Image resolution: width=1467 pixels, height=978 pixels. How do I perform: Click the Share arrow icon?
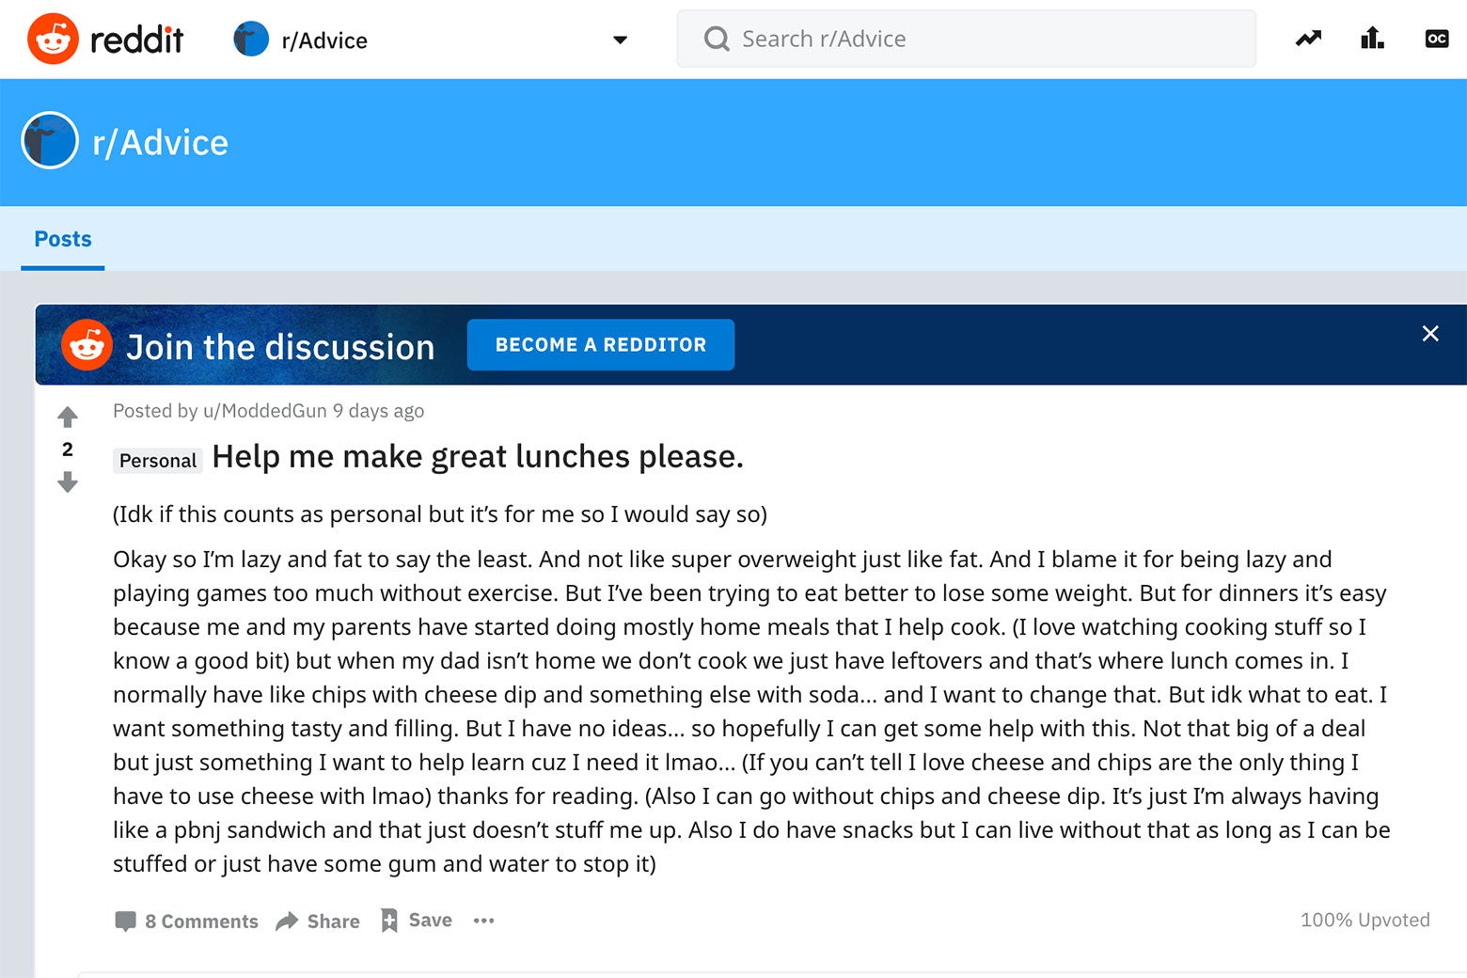point(288,921)
